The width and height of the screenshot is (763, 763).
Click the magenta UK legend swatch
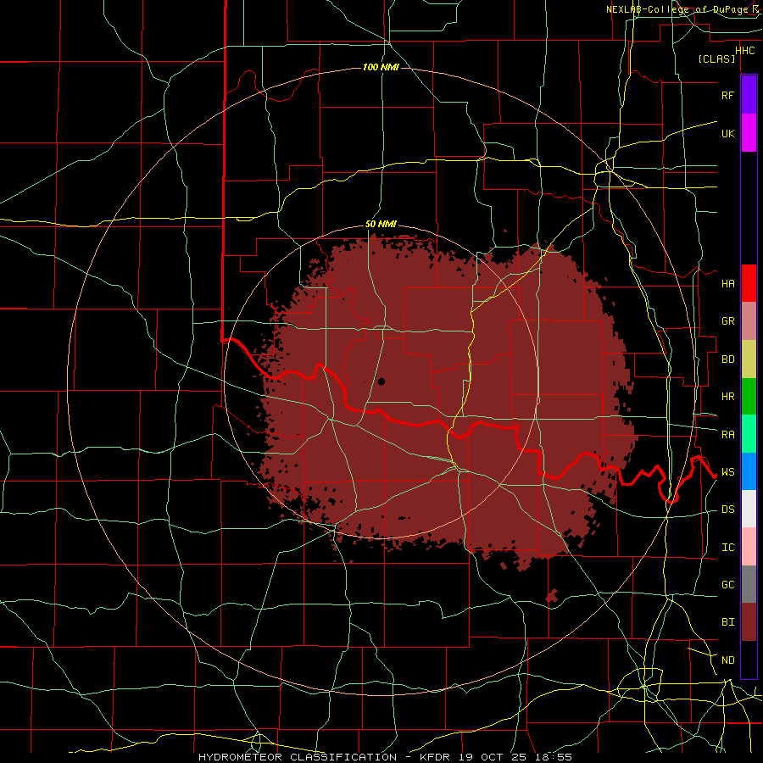click(749, 133)
